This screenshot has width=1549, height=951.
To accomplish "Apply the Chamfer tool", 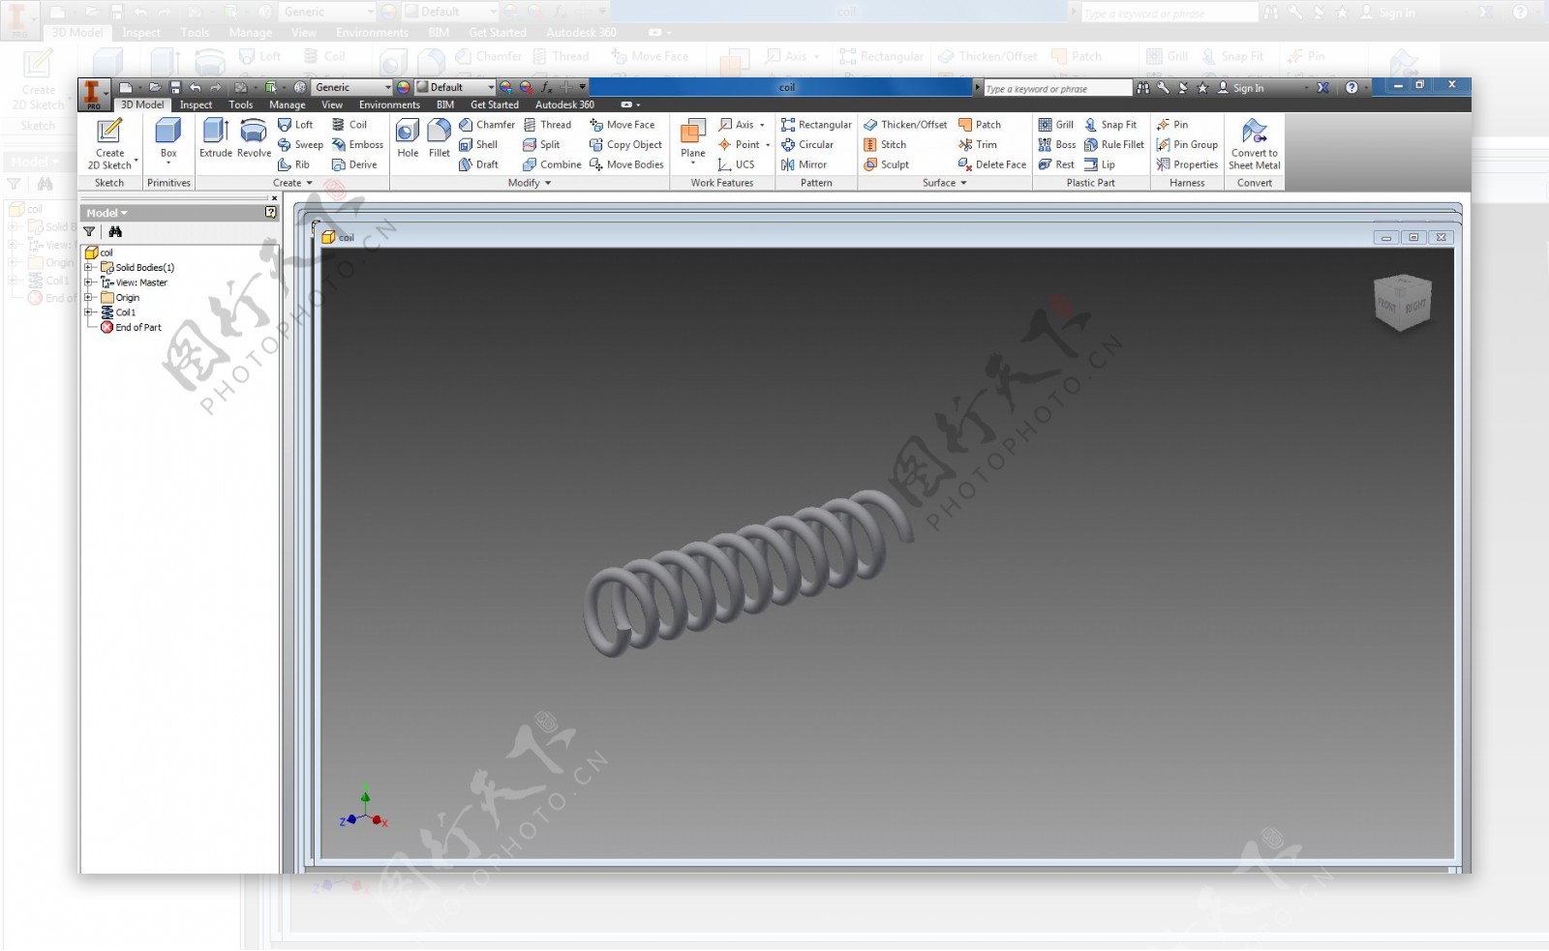I will 487,125.
